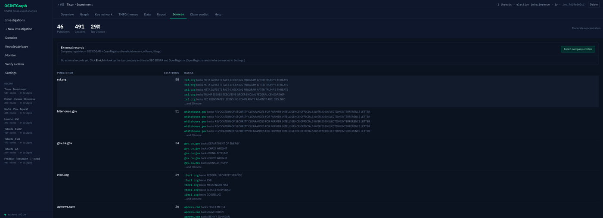603x218 pixels.
Task: Open Verify a claim page
Action: (x=15, y=64)
